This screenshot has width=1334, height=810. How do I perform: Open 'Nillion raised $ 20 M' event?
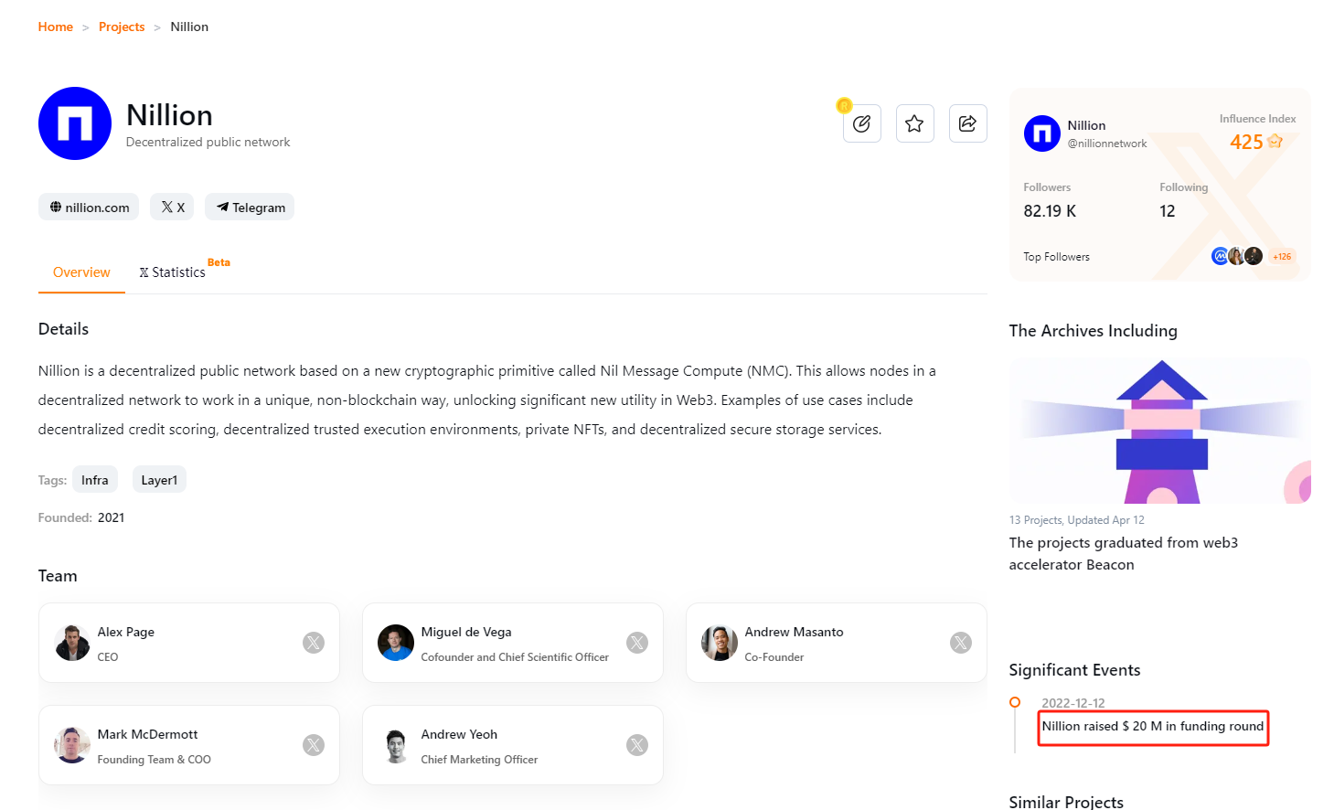coord(1153,726)
